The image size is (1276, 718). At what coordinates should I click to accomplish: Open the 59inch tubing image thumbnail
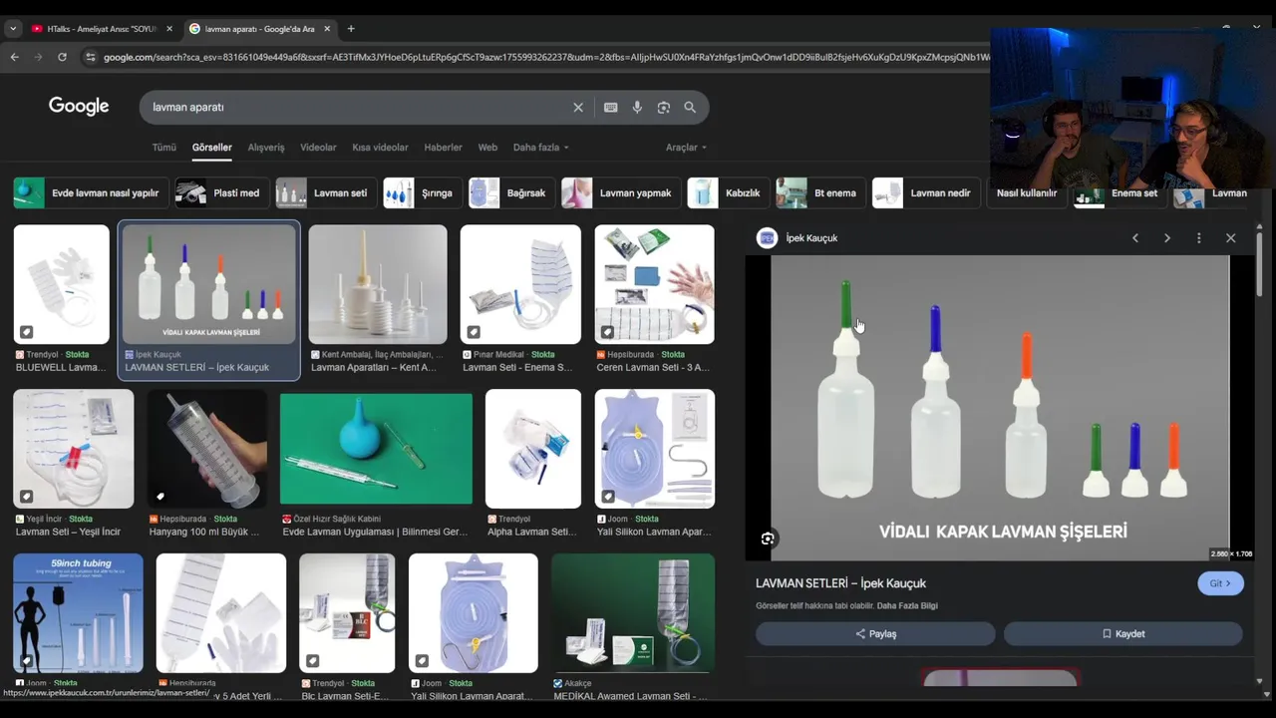(78, 613)
